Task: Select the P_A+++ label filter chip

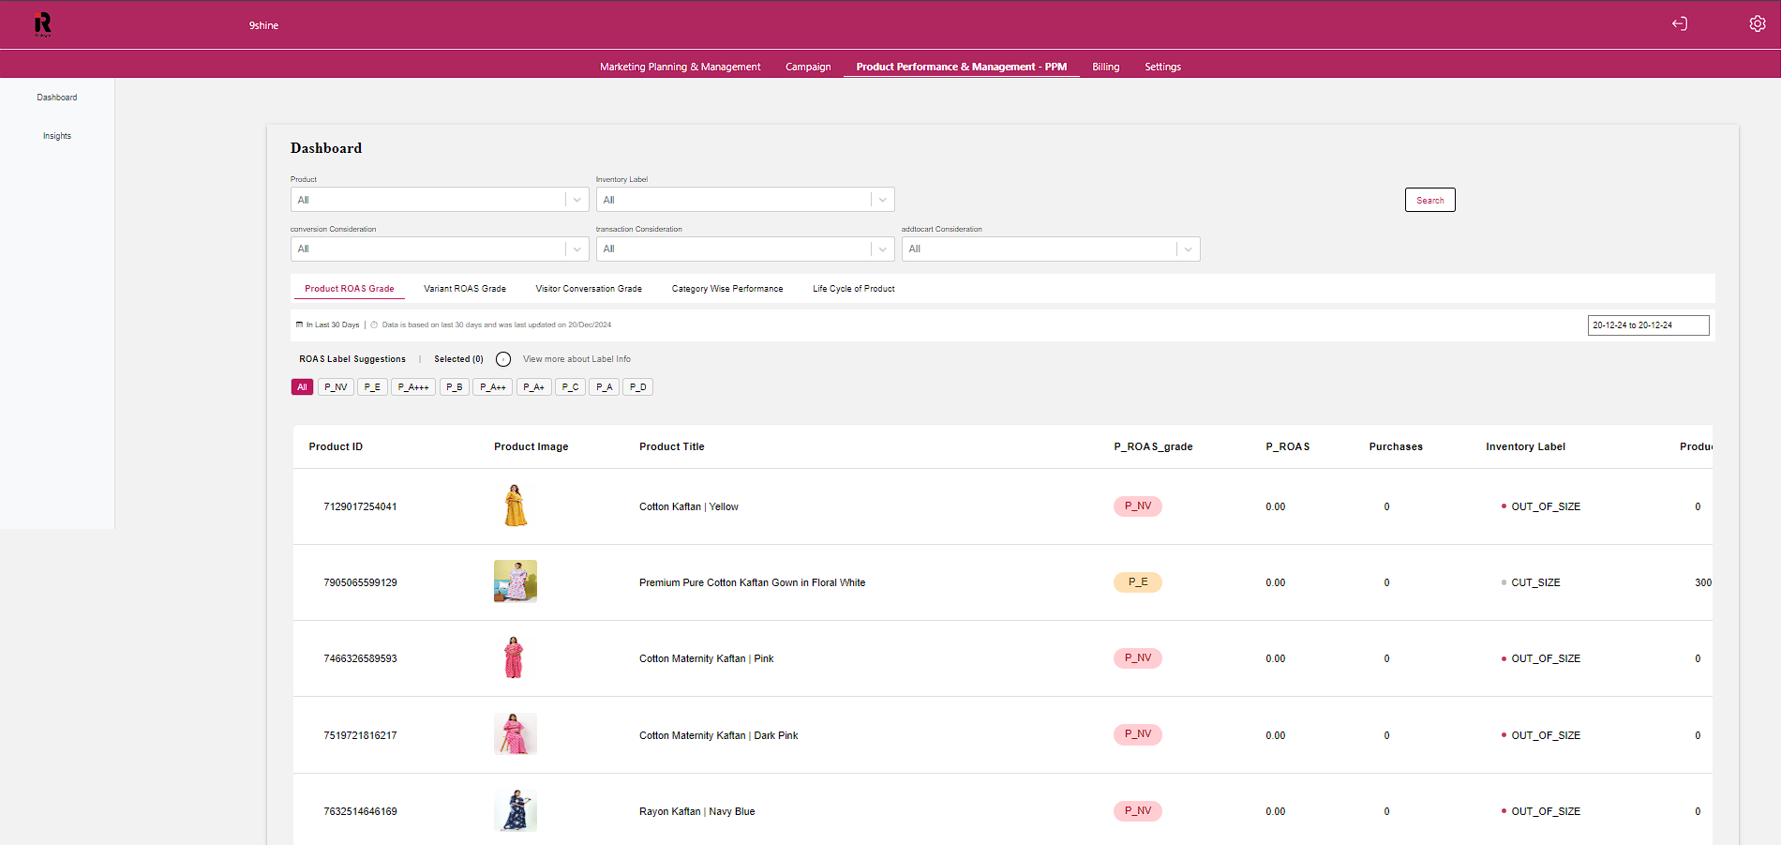Action: tap(413, 387)
